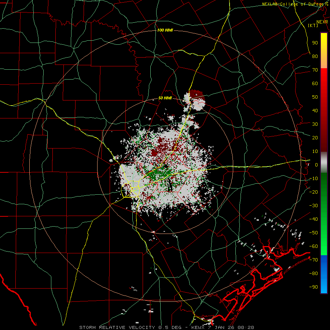This screenshot has width=330, height=330.
Task: Click the 100 NMI range ring label
Action: (x=165, y=30)
